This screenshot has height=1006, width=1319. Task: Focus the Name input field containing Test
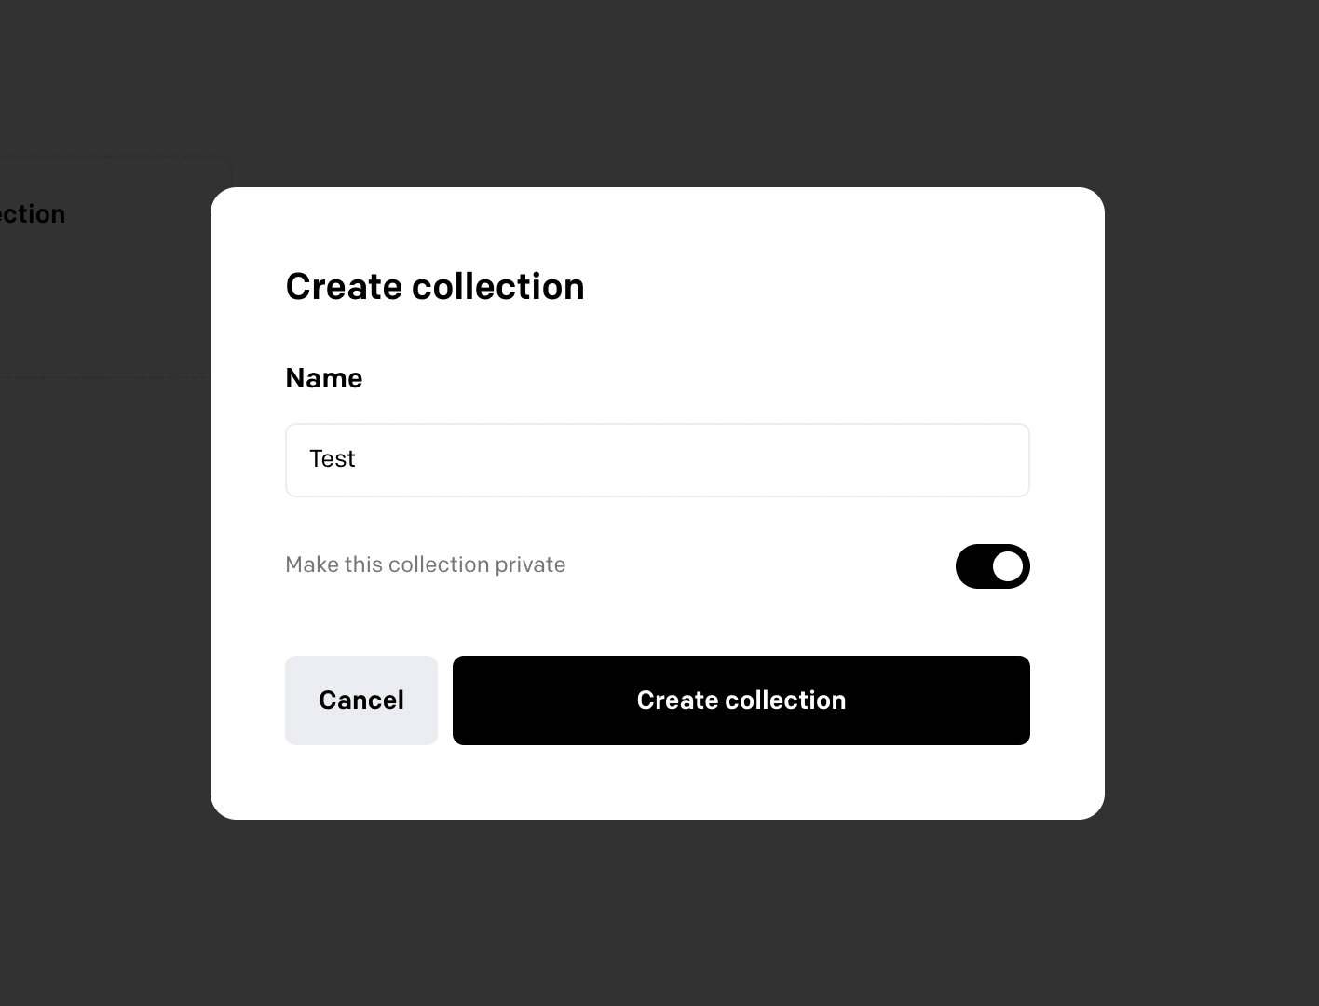tap(658, 460)
